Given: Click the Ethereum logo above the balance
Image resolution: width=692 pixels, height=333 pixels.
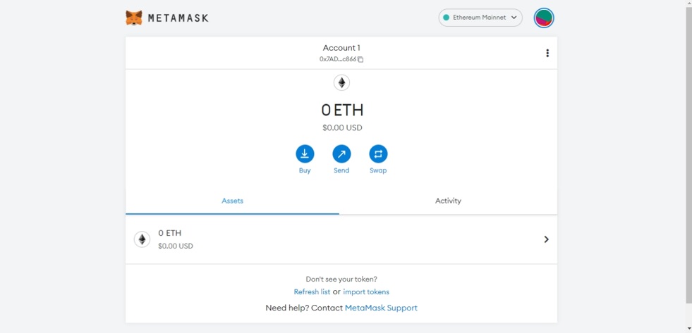Looking at the screenshot, I should [x=341, y=82].
